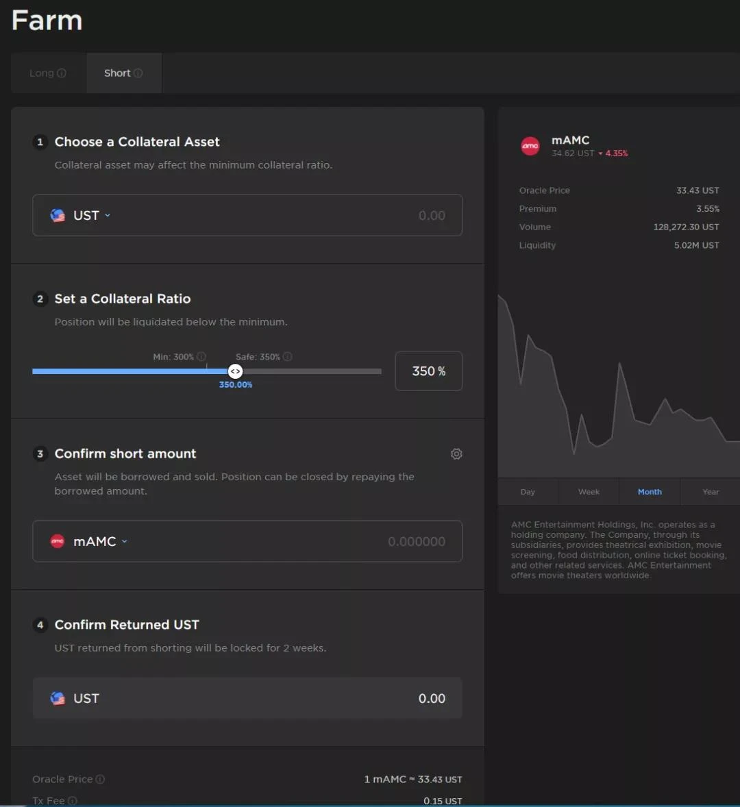The width and height of the screenshot is (740, 807).
Task: Click info icon next to Min: 300%
Action: point(201,357)
